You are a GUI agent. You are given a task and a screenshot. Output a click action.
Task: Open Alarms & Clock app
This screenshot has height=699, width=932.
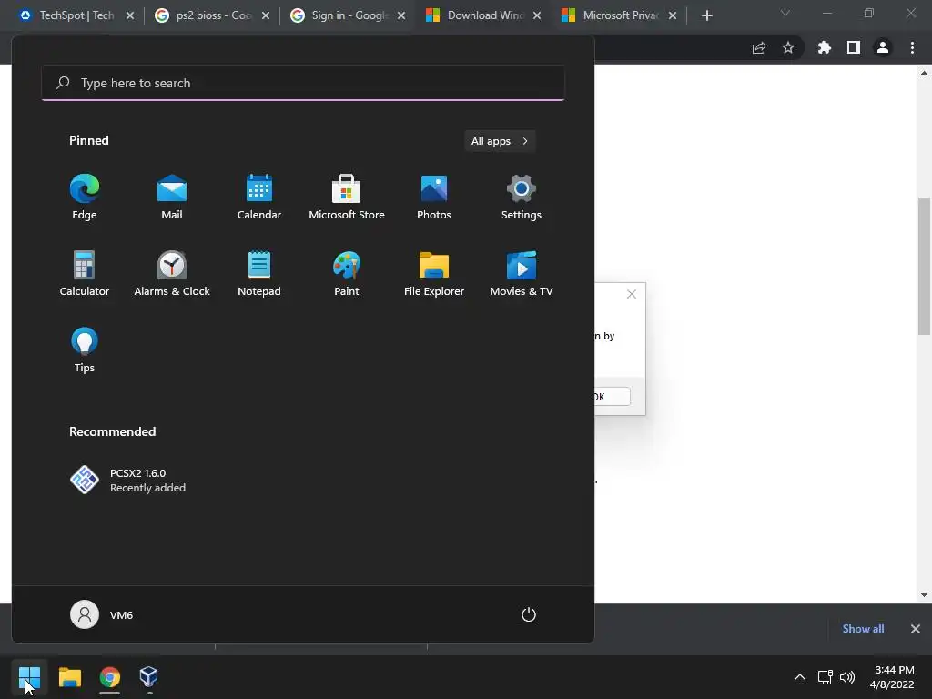tap(172, 273)
